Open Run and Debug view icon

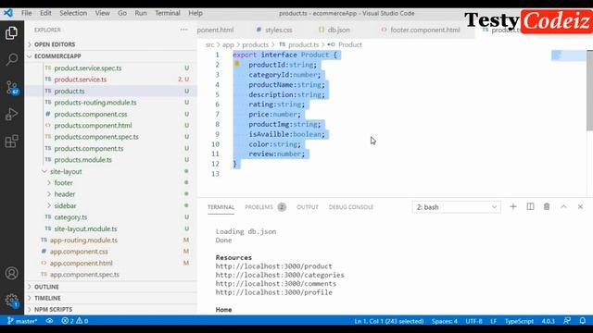coord(11,114)
